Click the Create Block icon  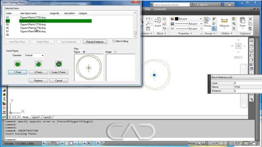pyautogui.click(x=165, y=19)
